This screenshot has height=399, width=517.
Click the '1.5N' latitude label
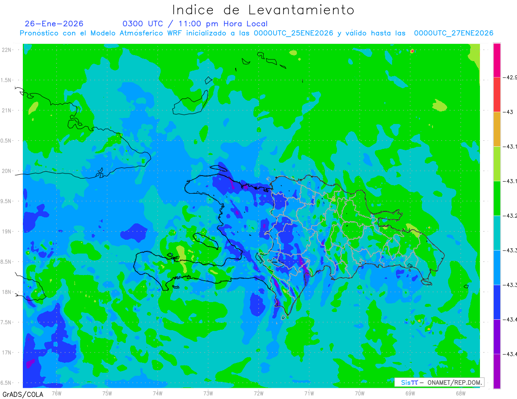(6, 80)
